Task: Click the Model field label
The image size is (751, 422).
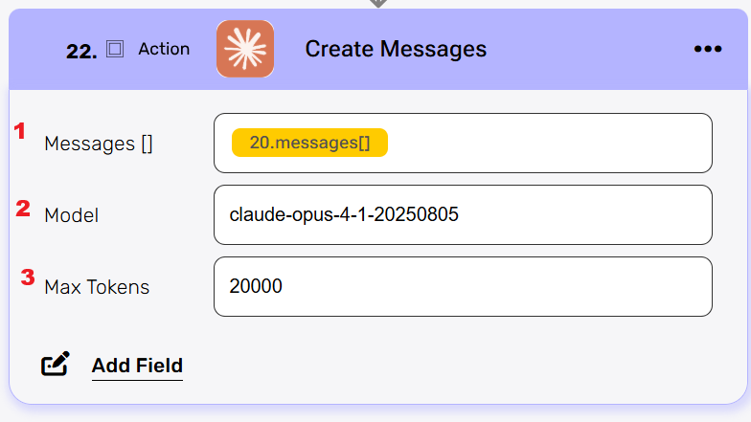Action: coord(71,215)
